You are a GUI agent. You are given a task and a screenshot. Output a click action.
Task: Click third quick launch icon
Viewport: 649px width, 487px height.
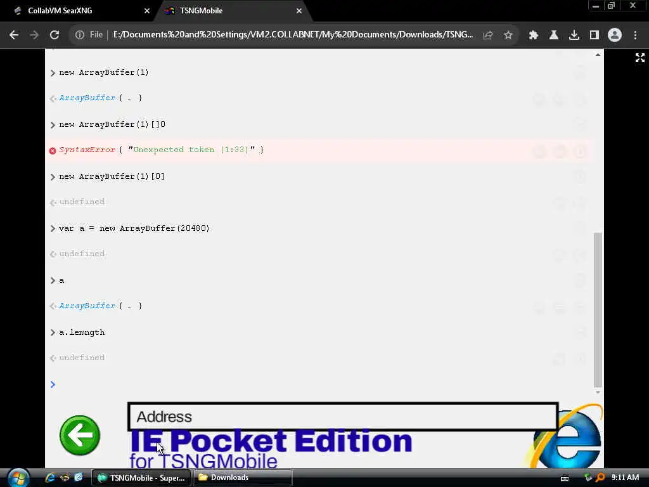click(78, 477)
